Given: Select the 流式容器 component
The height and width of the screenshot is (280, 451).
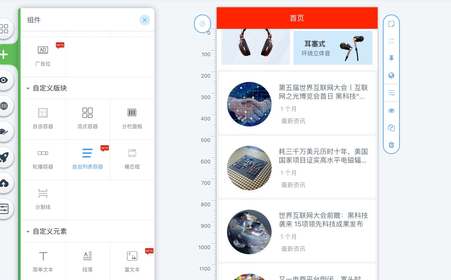Looking at the screenshot, I should click(x=88, y=118).
